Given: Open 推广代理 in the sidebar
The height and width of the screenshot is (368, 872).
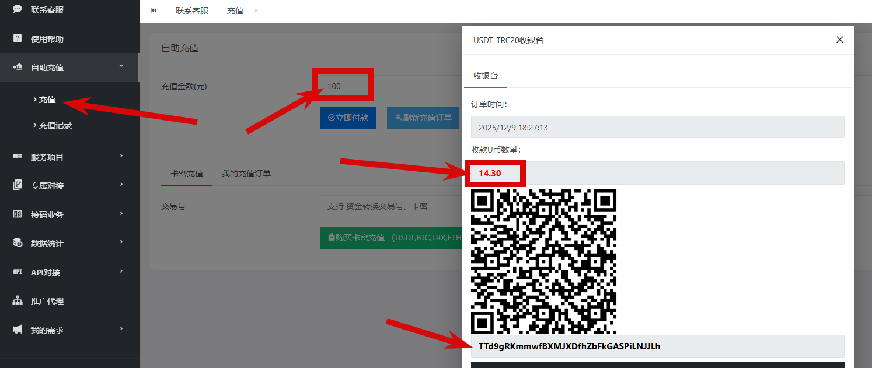Looking at the screenshot, I should point(70,301).
